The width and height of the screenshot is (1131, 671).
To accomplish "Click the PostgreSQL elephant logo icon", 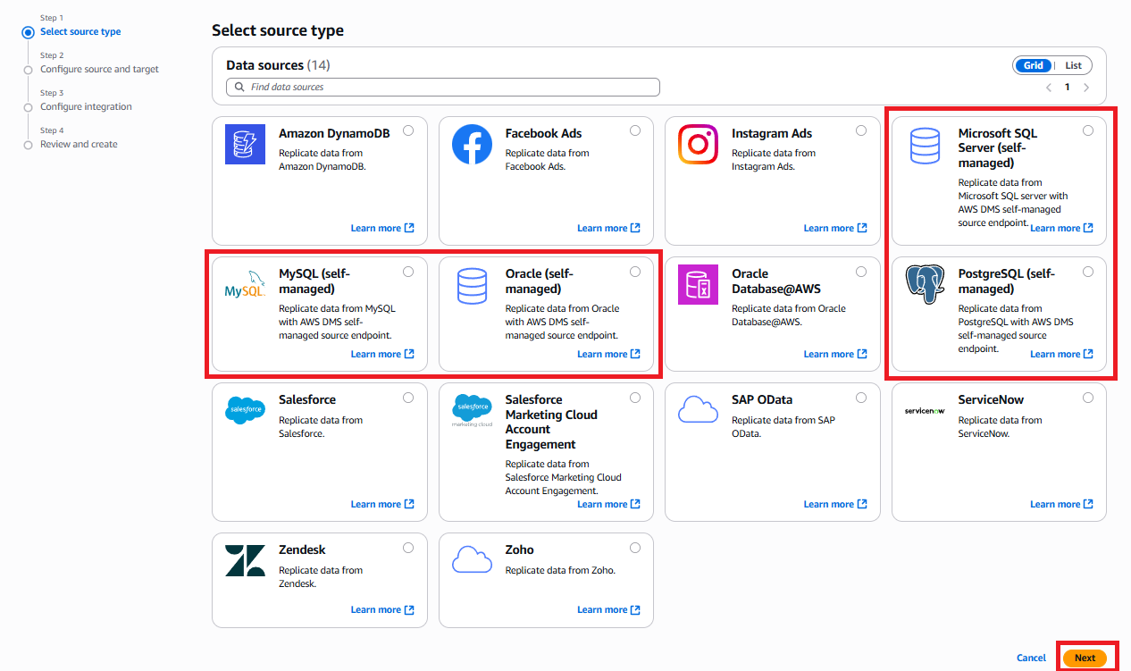I will (x=925, y=285).
